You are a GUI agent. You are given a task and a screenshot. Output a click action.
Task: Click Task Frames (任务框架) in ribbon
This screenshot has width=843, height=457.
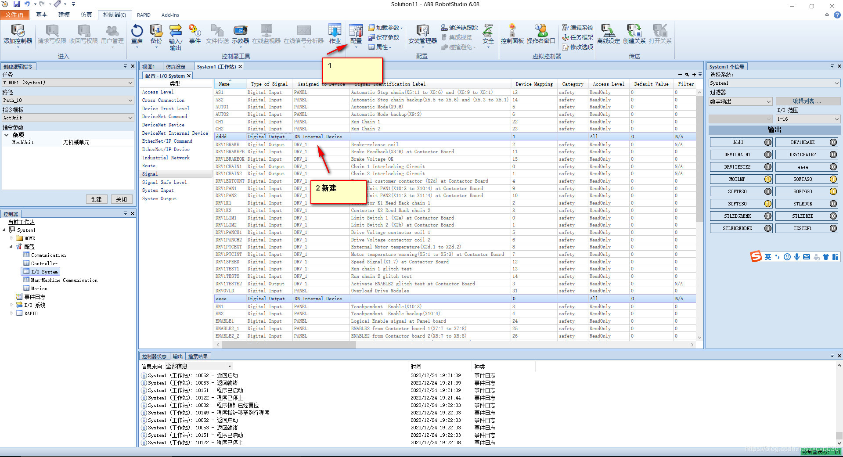pos(578,37)
